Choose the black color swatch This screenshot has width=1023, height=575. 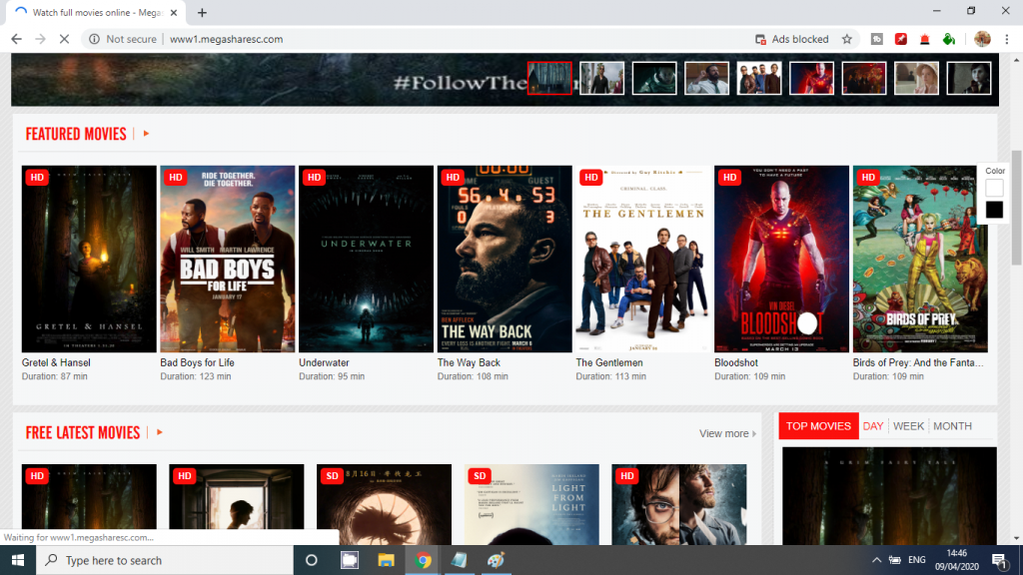pos(994,210)
